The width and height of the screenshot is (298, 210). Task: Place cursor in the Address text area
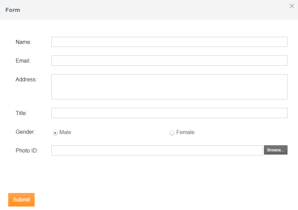click(169, 87)
